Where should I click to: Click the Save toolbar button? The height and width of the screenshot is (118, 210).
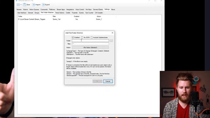pyautogui.click(x=27, y=5)
